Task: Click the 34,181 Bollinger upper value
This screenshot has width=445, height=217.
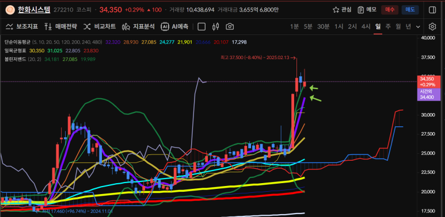Action: [x=52, y=59]
